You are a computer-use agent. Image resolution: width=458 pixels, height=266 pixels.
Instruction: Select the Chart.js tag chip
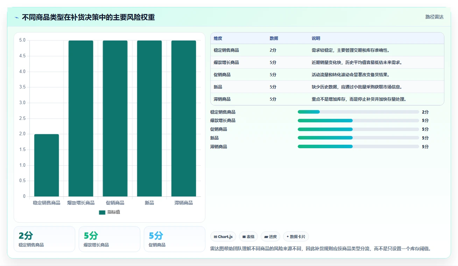[223, 237]
